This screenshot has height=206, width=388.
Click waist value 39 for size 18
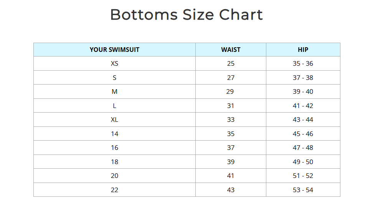(231, 162)
